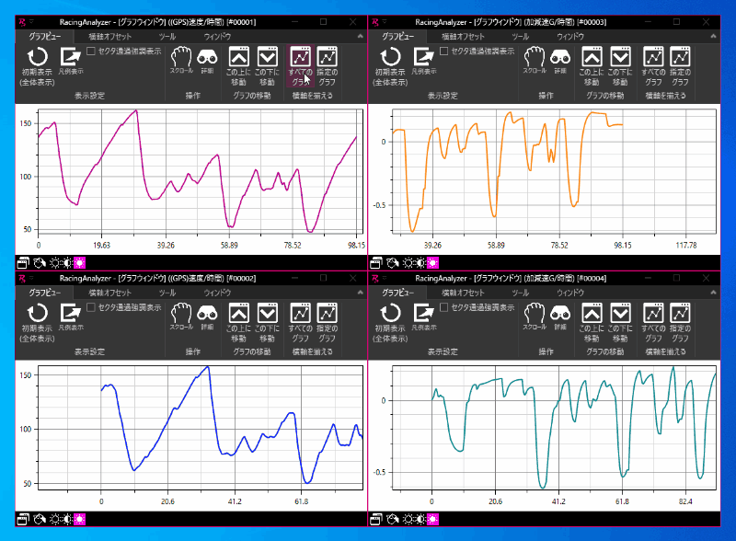Select スクロール hand tool in window #00002

point(182,316)
